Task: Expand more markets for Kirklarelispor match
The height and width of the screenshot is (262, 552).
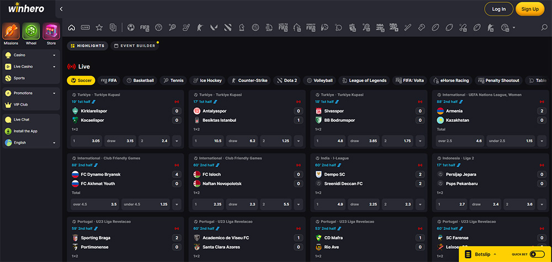Action: tap(177, 141)
